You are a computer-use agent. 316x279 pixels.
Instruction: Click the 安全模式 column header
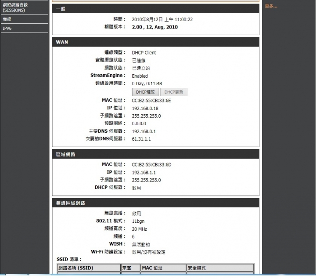coord(220,268)
